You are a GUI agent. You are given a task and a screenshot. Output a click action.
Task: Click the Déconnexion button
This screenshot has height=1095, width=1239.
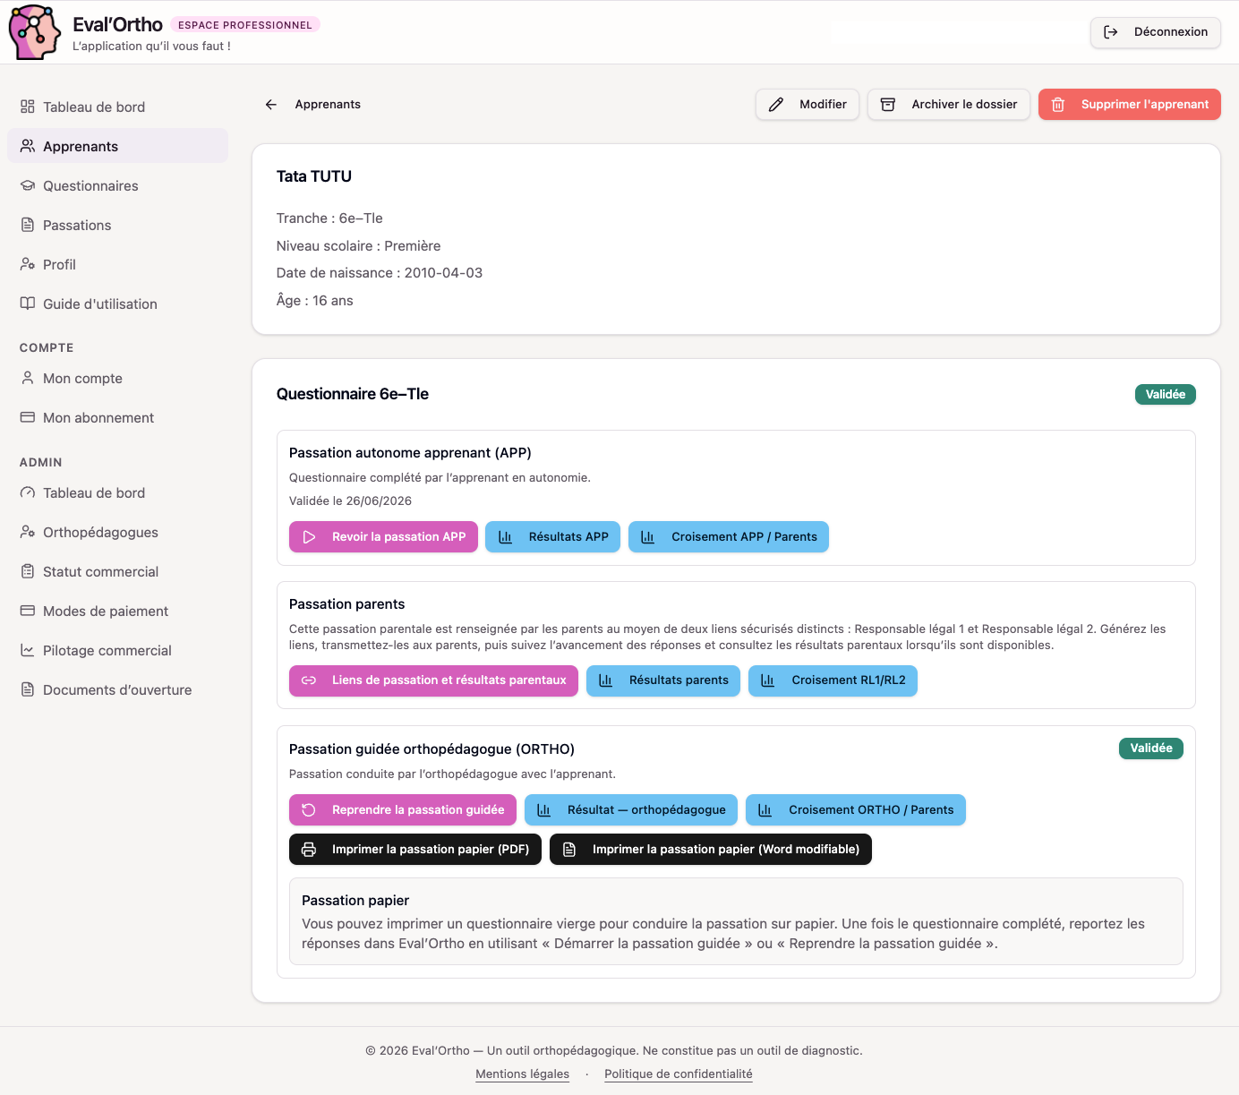1156,32
